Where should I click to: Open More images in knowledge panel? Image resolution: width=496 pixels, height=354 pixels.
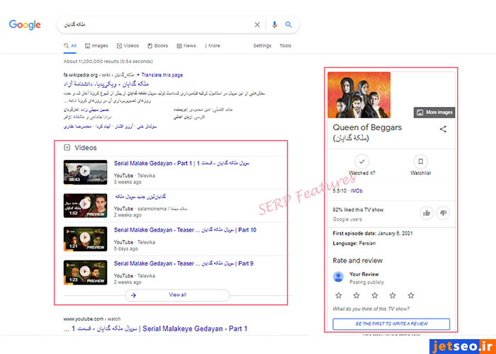coord(434,113)
